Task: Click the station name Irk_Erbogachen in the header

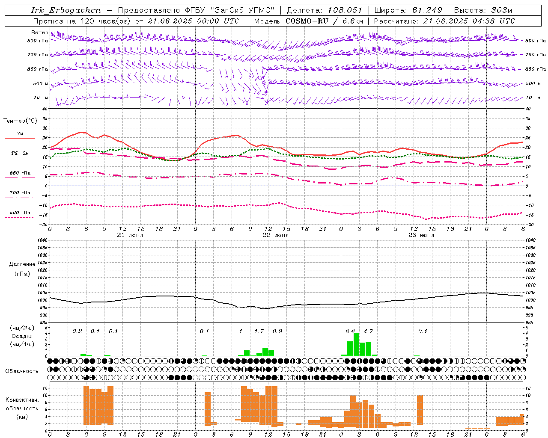Action: click(66, 10)
